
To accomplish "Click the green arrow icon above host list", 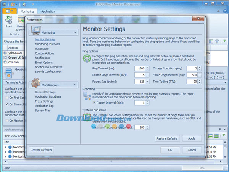I will coord(224,41).
